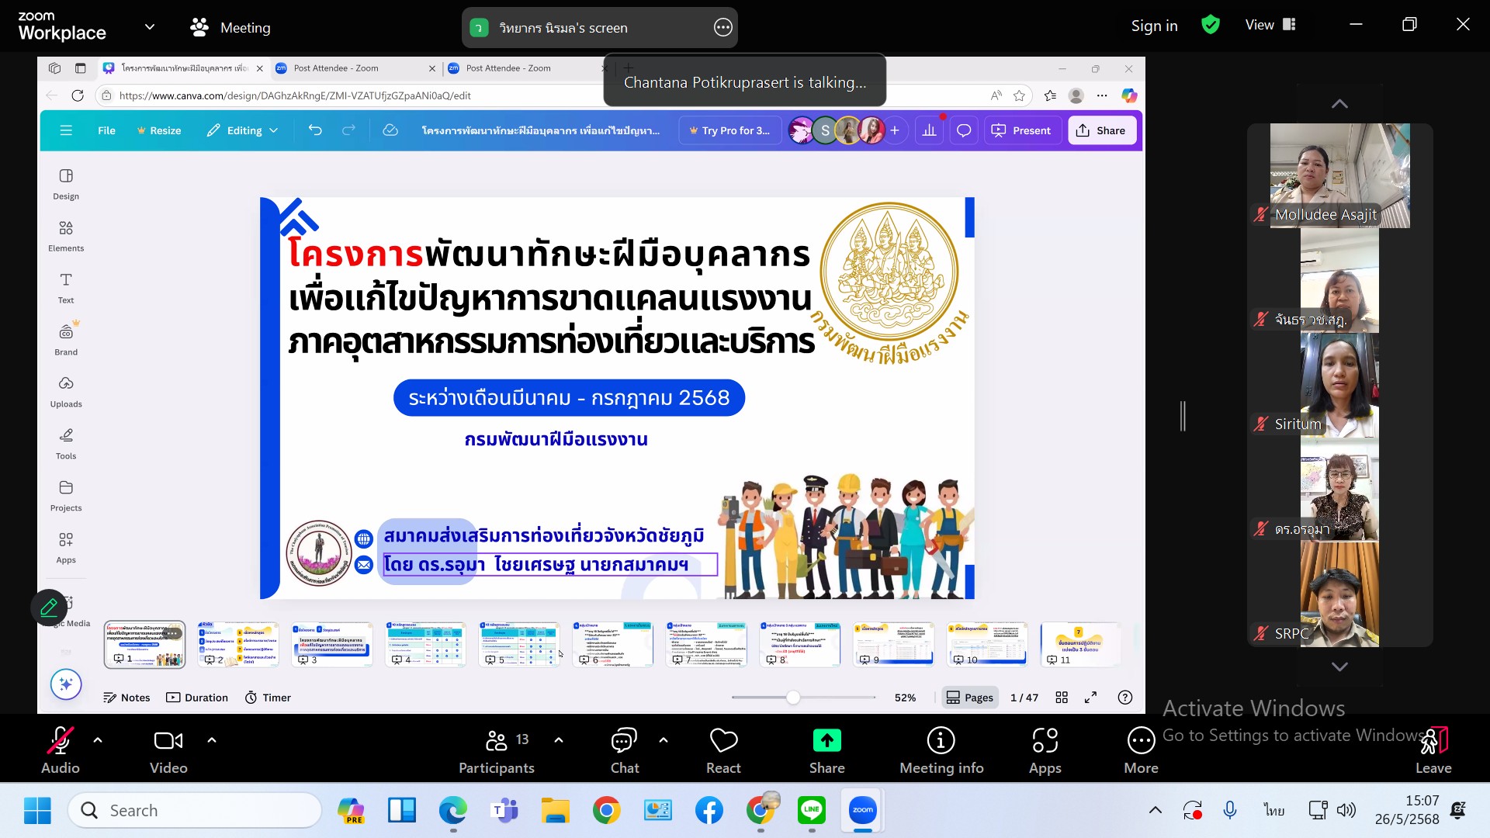The width and height of the screenshot is (1490, 838).
Task: Open Zoom screen share options ellipsis
Action: 722,28
